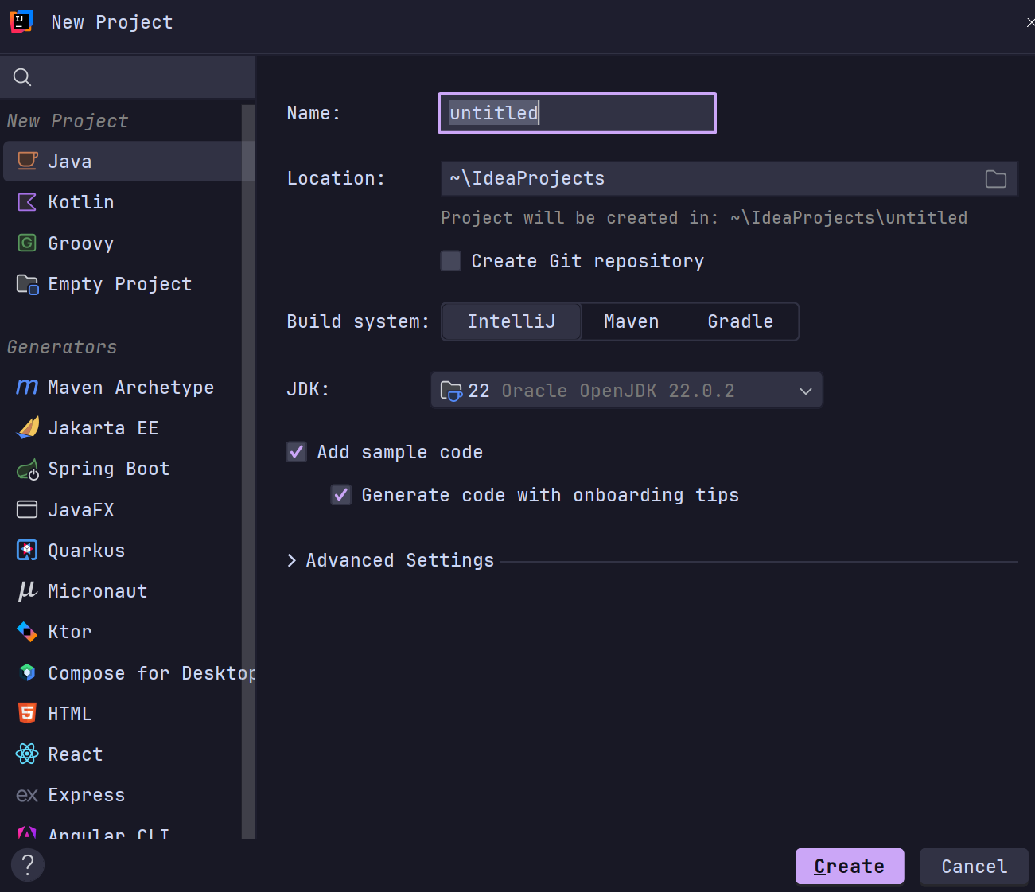Click the project list scrollbar

point(248,471)
